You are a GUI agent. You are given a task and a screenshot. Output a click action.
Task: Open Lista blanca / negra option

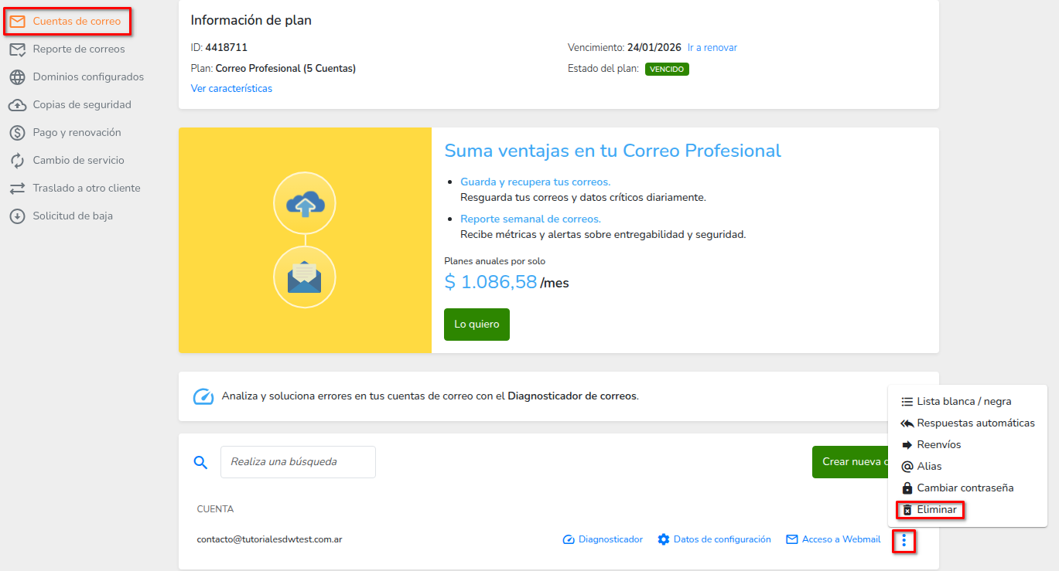tap(963, 402)
